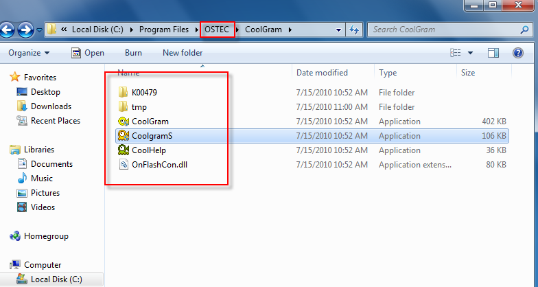This screenshot has height=287, width=538.
Task: Select the CoolHelp file name
Action: click(149, 150)
